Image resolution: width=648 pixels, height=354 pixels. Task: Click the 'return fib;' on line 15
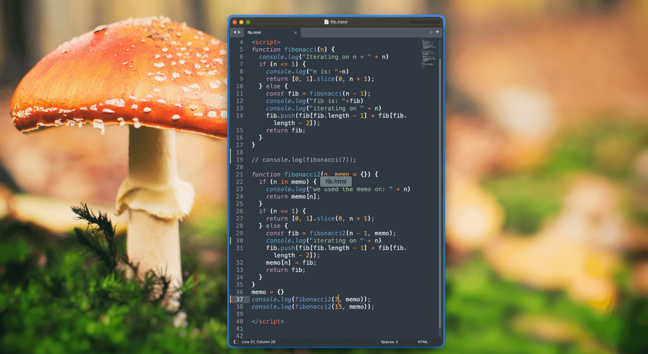pos(286,130)
